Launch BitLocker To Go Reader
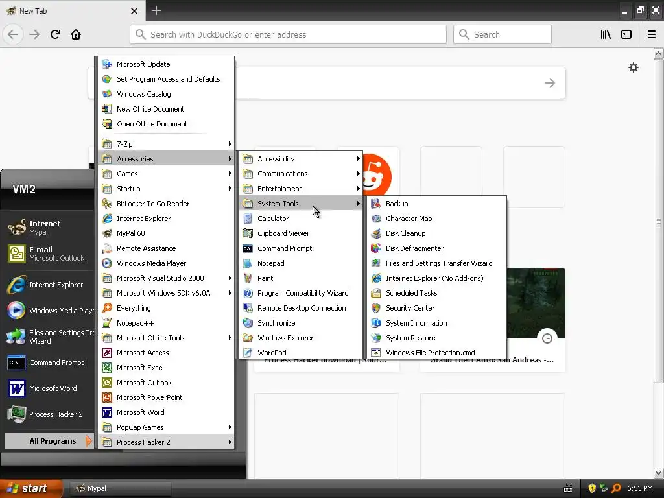Screen dimensions: 664x498 pos(166,204)
